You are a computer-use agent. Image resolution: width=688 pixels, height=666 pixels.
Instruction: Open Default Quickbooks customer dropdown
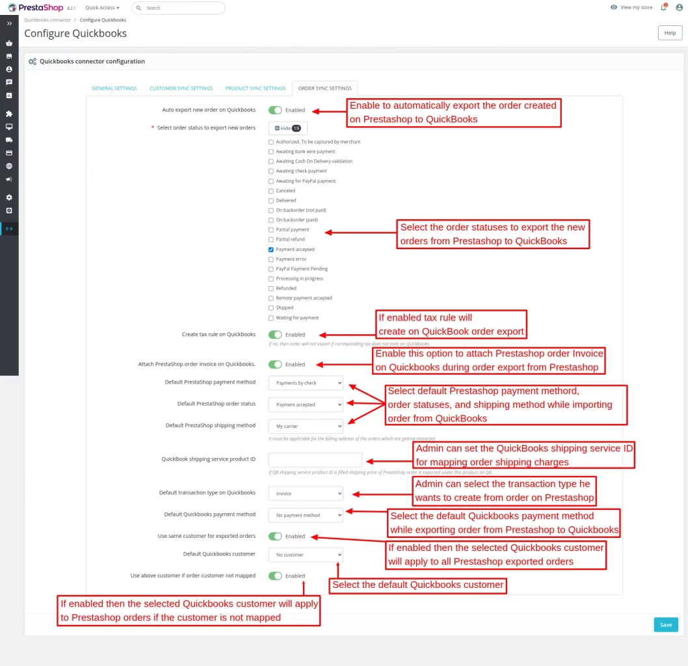(x=306, y=555)
